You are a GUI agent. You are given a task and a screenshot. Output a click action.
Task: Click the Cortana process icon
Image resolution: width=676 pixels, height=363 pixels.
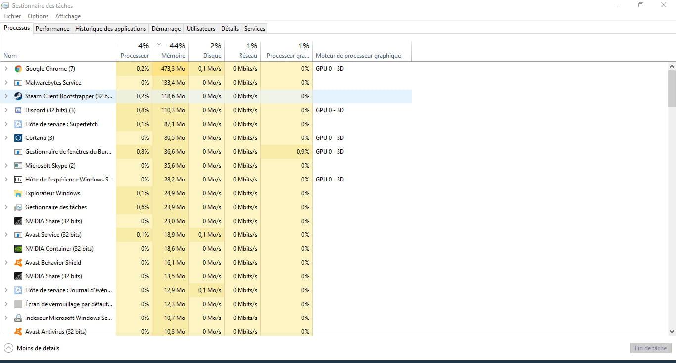pos(18,138)
